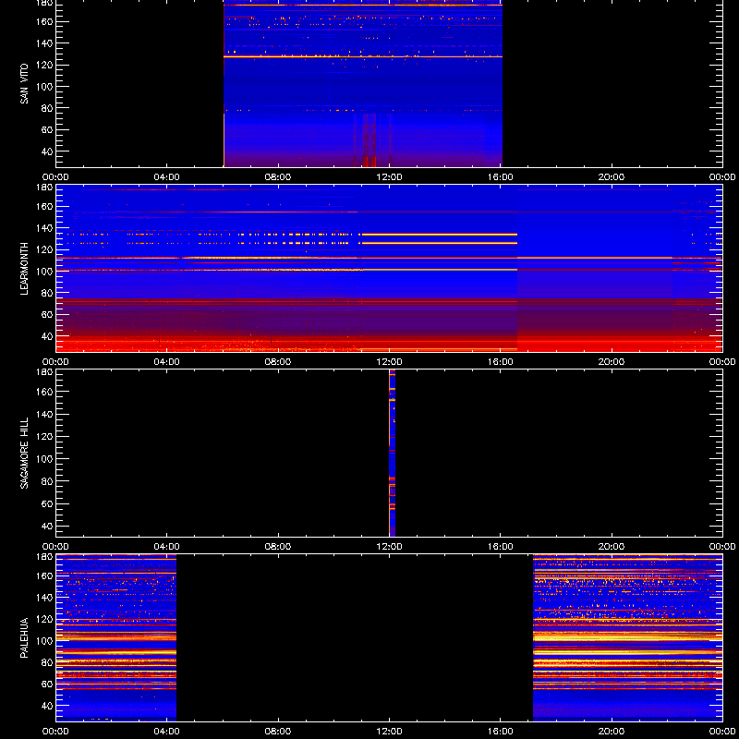Image resolution: width=739 pixels, height=739 pixels.
Task: Click the 140 label on Sagamore Hill axis
Action: [x=44, y=414]
